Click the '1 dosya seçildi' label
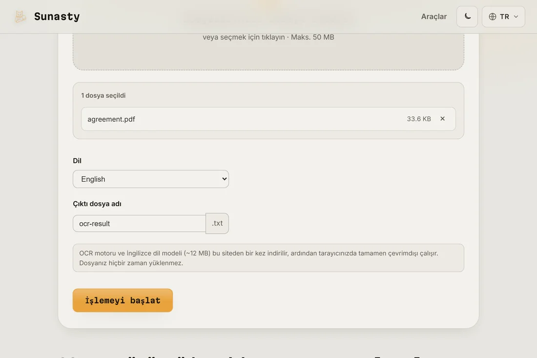537x358 pixels. 103,96
